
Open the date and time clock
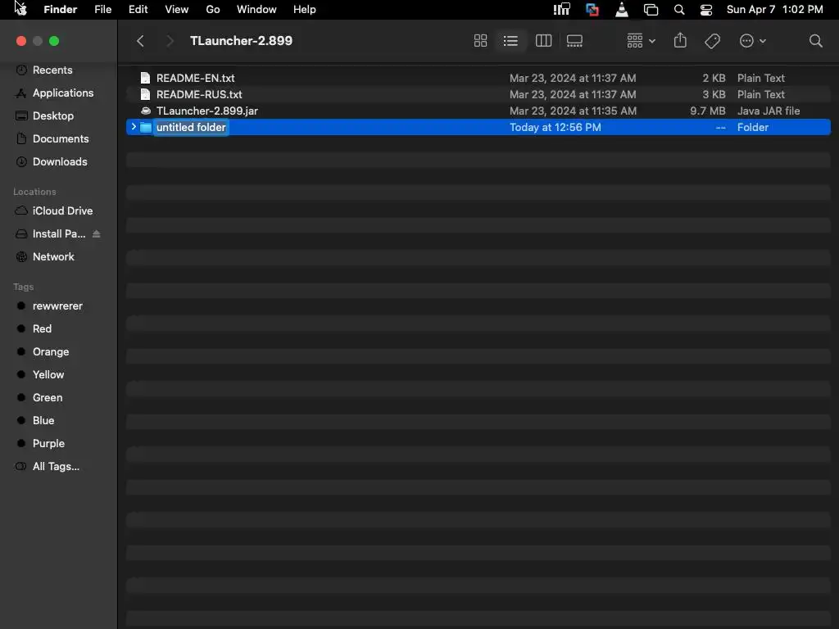(x=775, y=10)
